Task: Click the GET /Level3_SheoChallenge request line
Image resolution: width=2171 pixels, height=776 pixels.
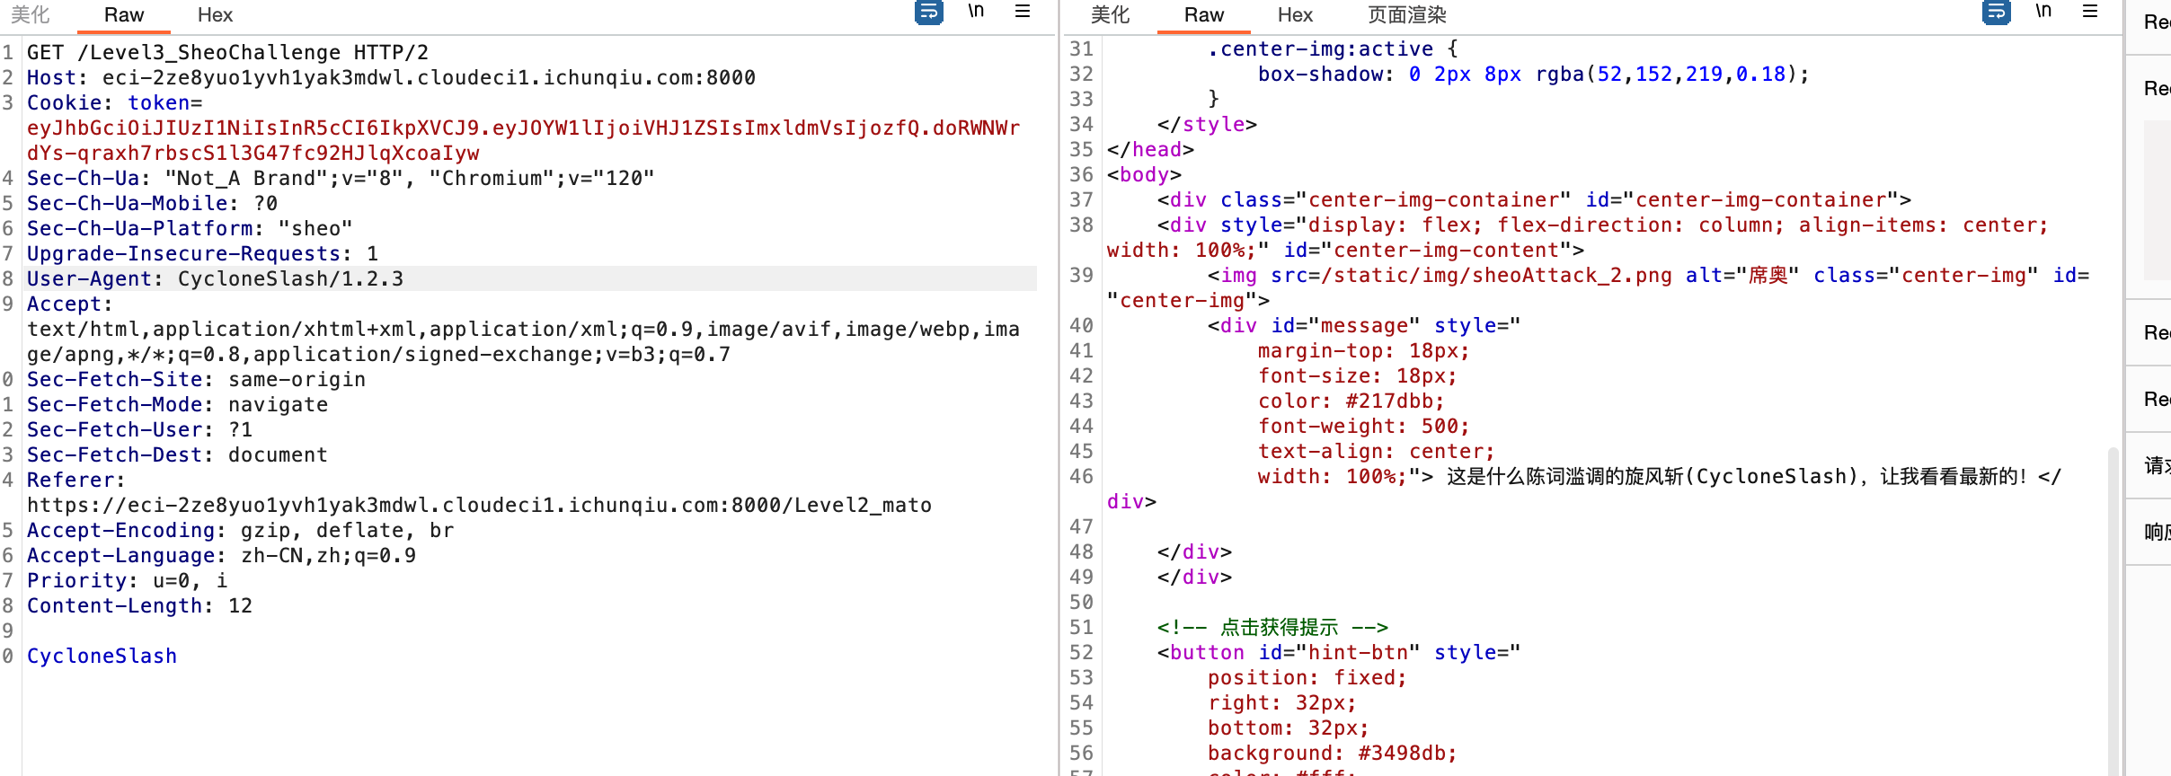Action: point(227,53)
